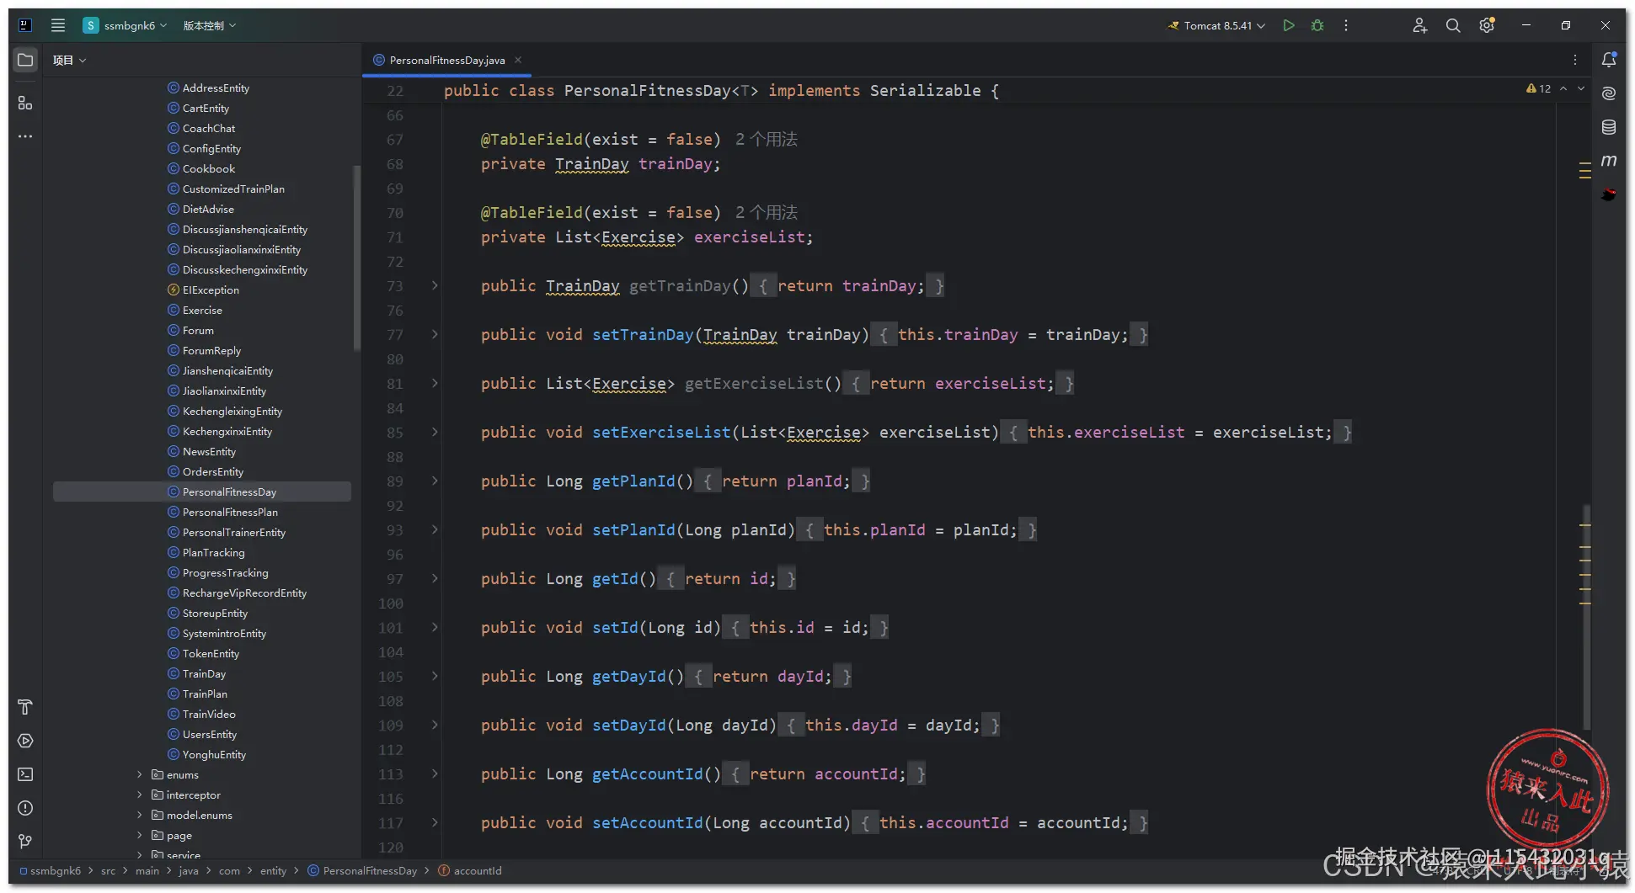Start debugging with the bug icon
The height and width of the screenshot is (893, 1635).
coord(1317,25)
